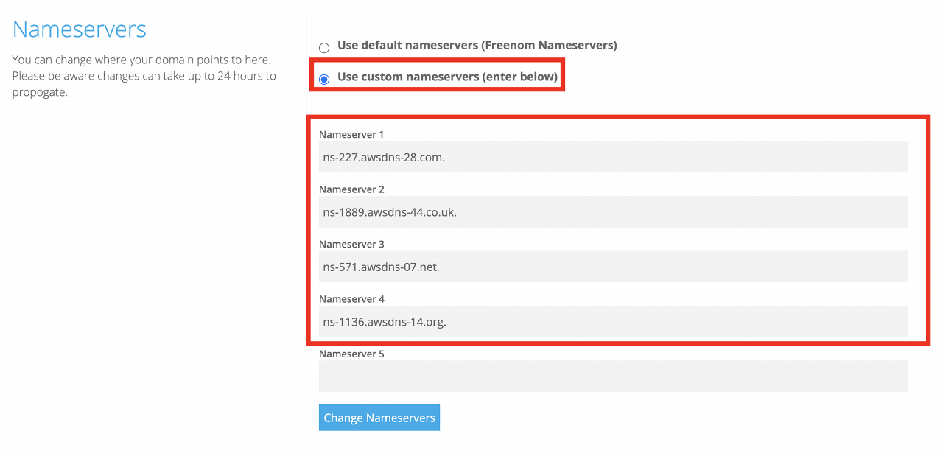Screen dimensions: 943x459
Task: Select the default Freenom nameservers radio button
Action: tap(324, 48)
